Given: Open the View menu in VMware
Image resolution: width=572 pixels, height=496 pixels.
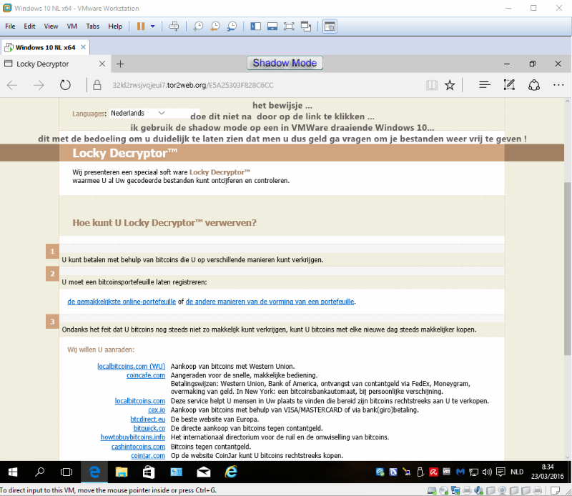Looking at the screenshot, I should point(51,26).
